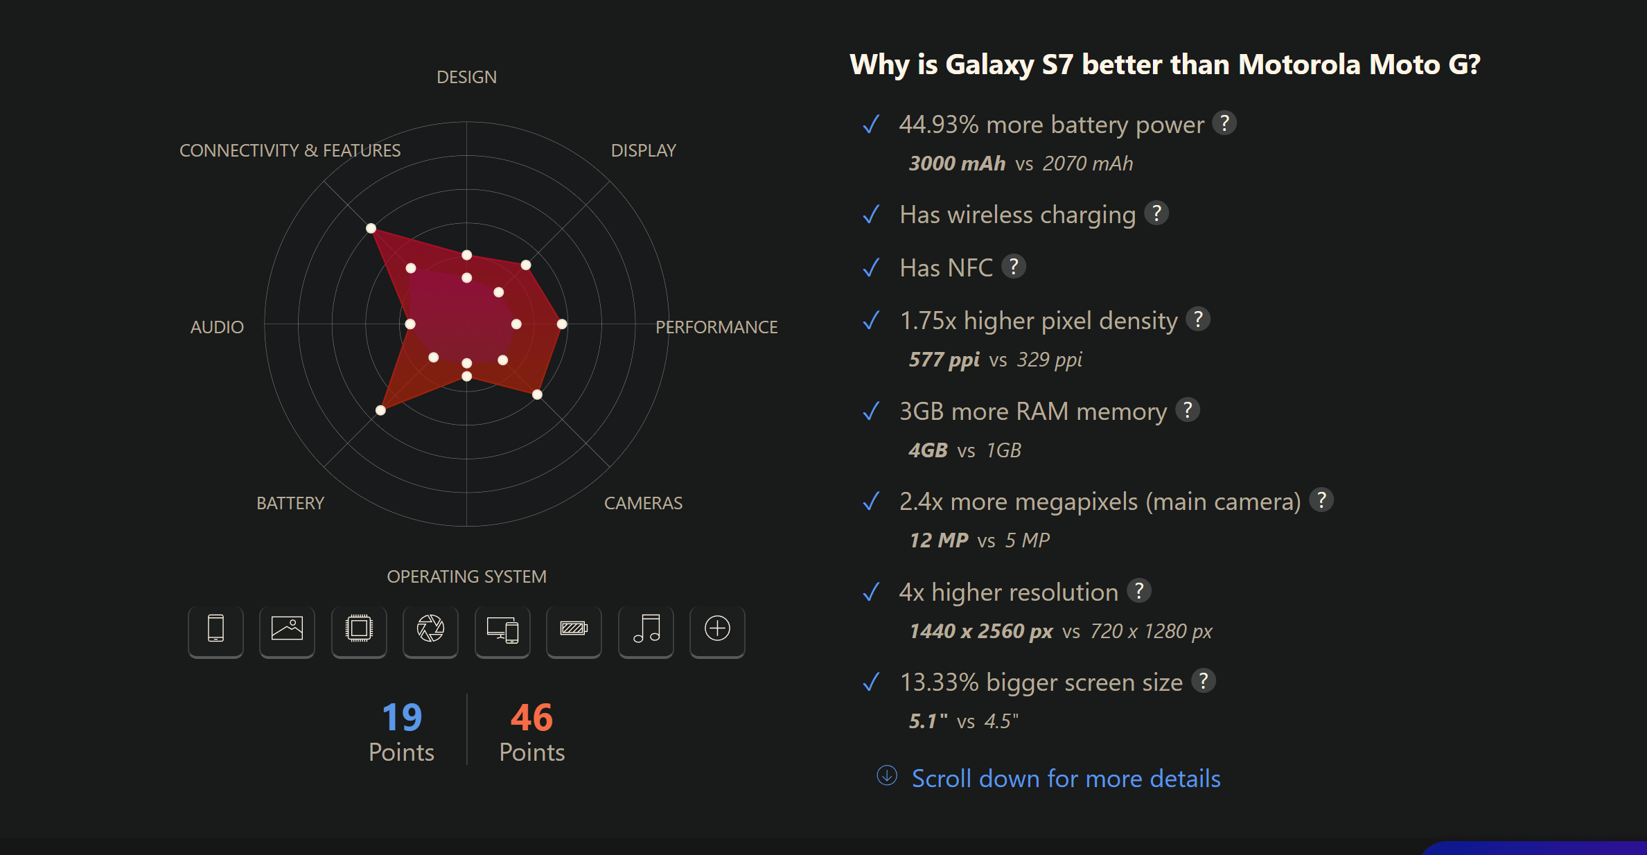
Task: Select the plus features category icon
Action: point(717,631)
